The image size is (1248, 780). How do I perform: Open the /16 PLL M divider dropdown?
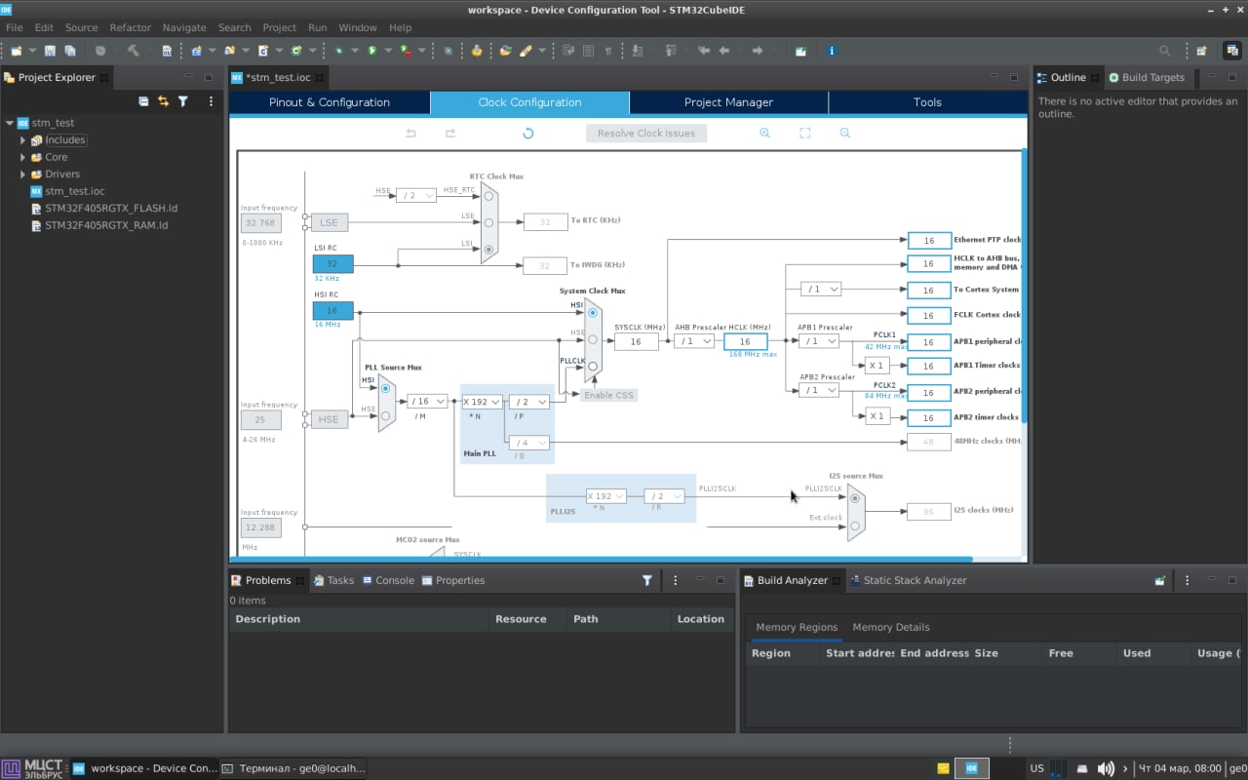pos(428,401)
